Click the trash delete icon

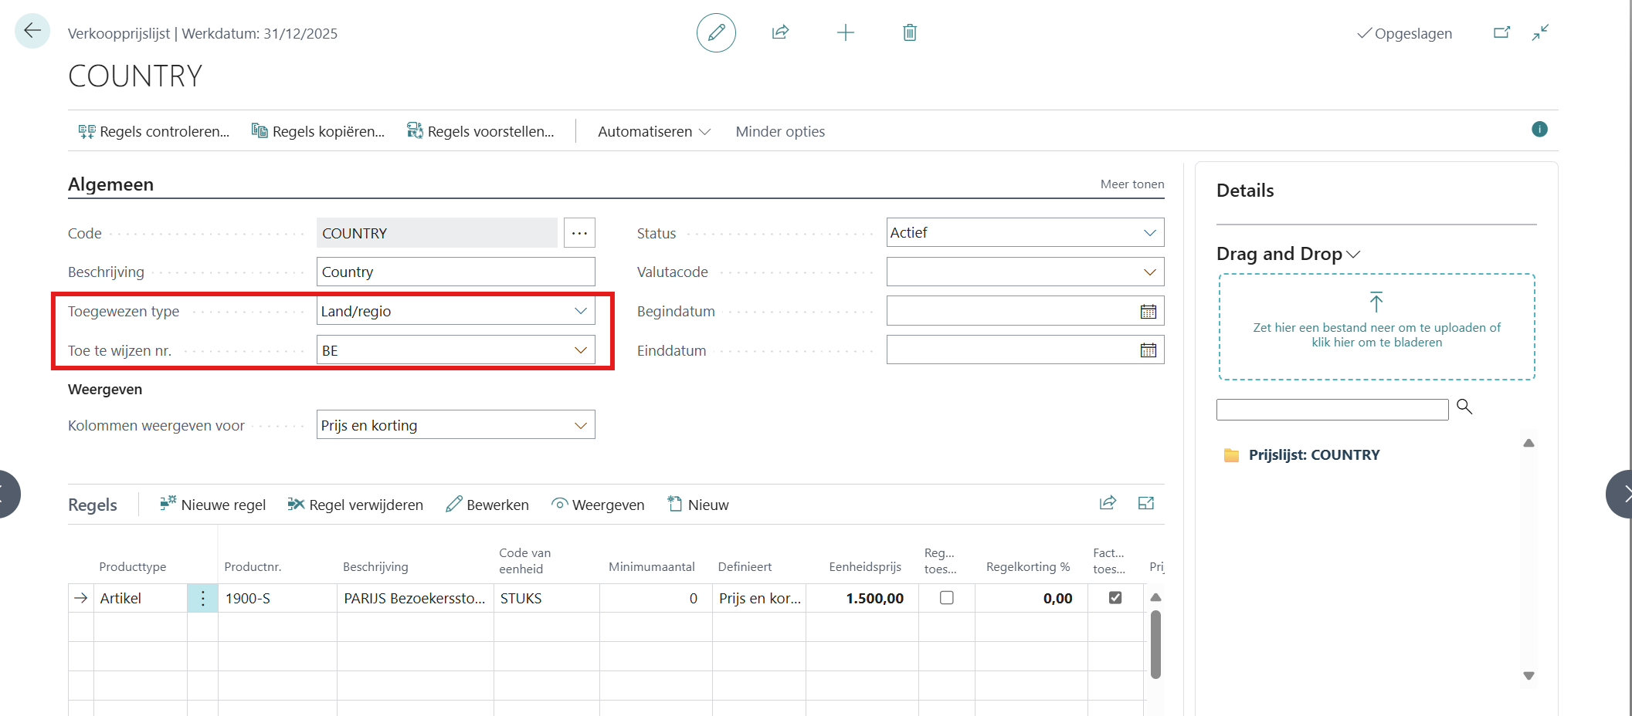point(909,32)
